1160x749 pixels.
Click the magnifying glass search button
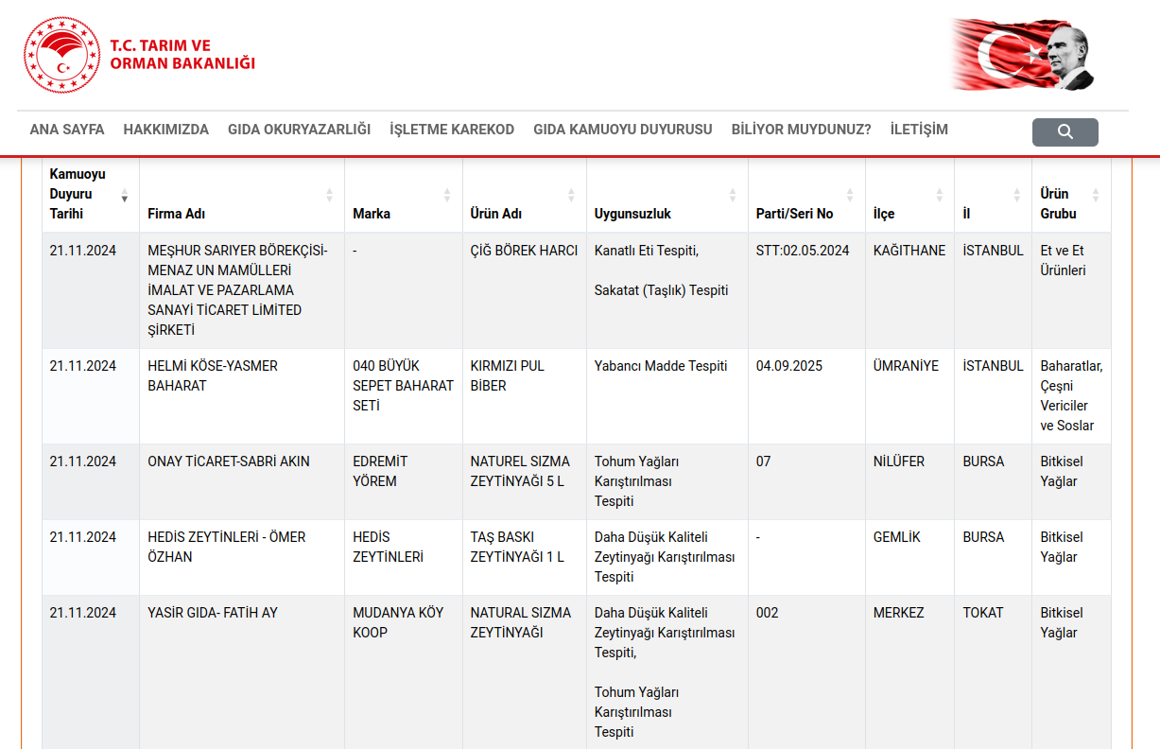click(1065, 131)
